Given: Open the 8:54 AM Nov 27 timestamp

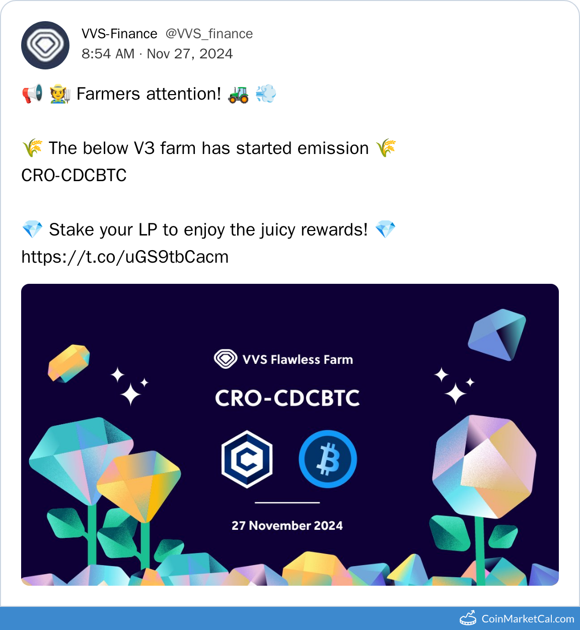Looking at the screenshot, I should (x=157, y=54).
